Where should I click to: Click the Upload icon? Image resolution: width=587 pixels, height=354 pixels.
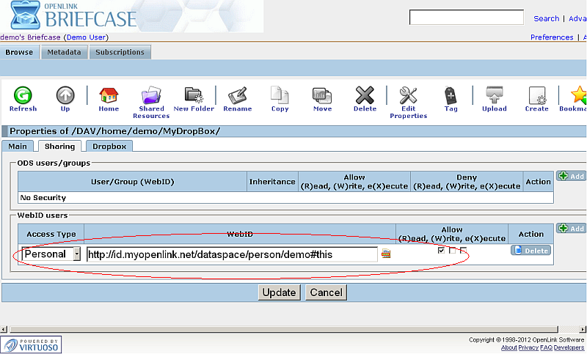(494, 99)
